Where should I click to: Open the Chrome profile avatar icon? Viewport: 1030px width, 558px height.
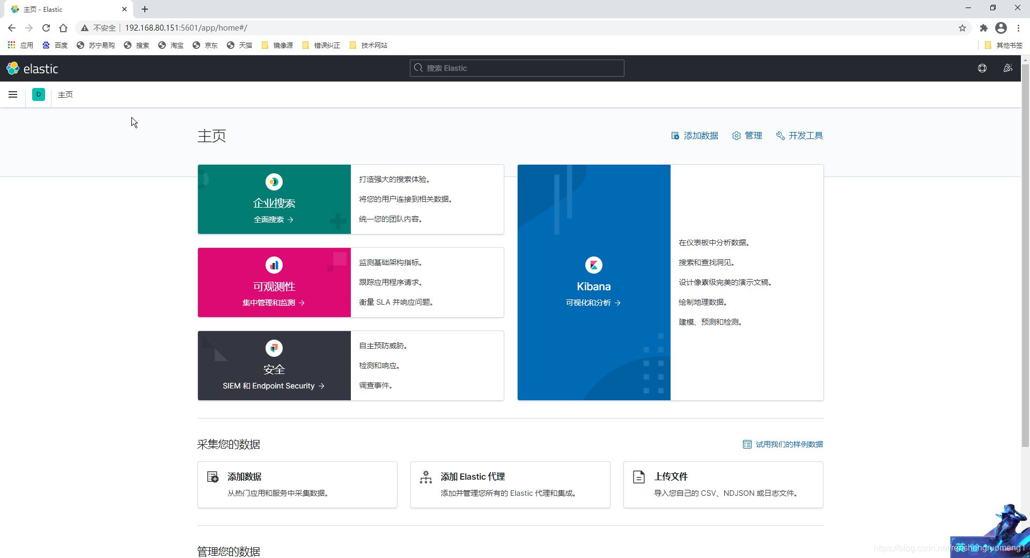1001,28
